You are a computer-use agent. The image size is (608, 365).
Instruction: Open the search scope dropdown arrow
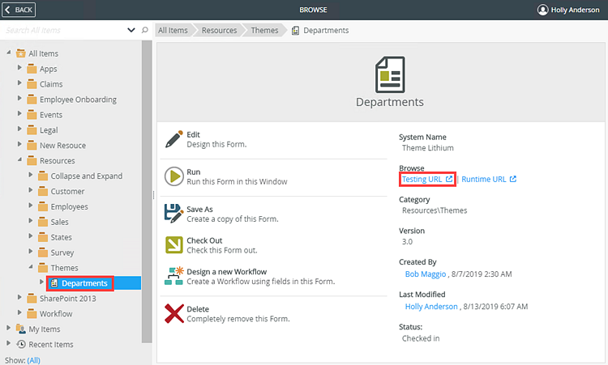click(x=131, y=30)
